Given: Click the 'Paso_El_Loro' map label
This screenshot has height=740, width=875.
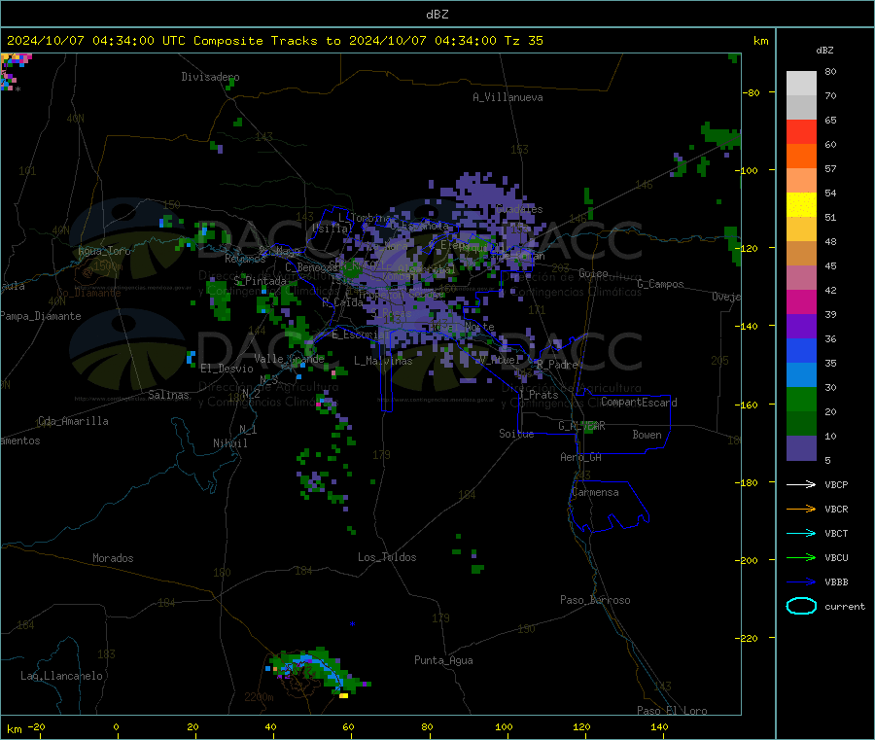Looking at the screenshot, I should coord(672,711).
